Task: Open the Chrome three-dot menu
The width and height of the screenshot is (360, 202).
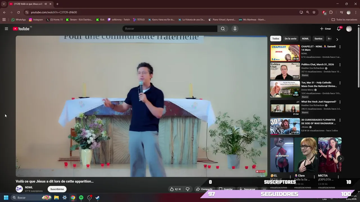Action: 356,12
